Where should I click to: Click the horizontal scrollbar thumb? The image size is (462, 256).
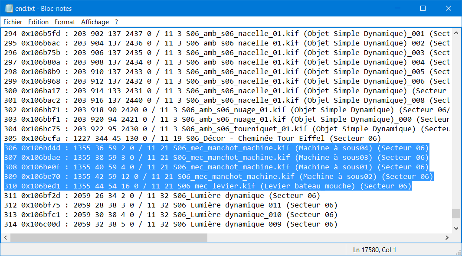pyautogui.click(x=109, y=237)
